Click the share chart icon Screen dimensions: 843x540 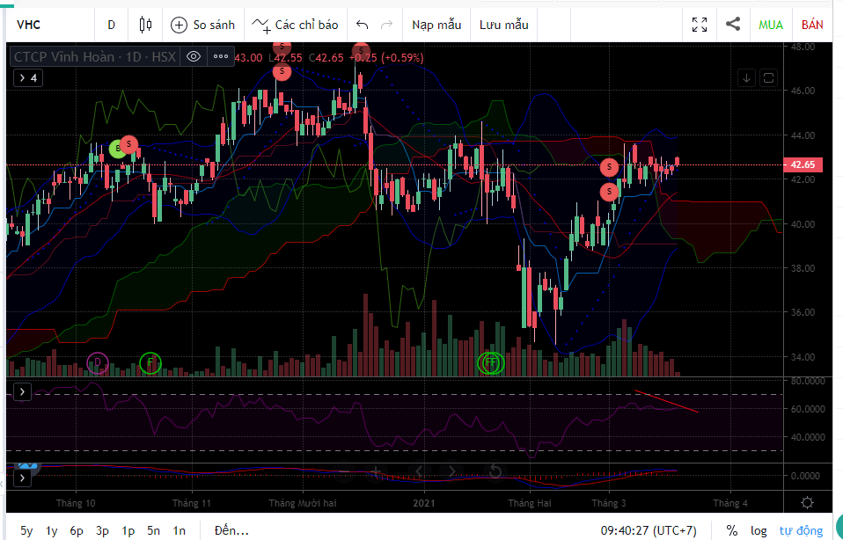pyautogui.click(x=732, y=25)
